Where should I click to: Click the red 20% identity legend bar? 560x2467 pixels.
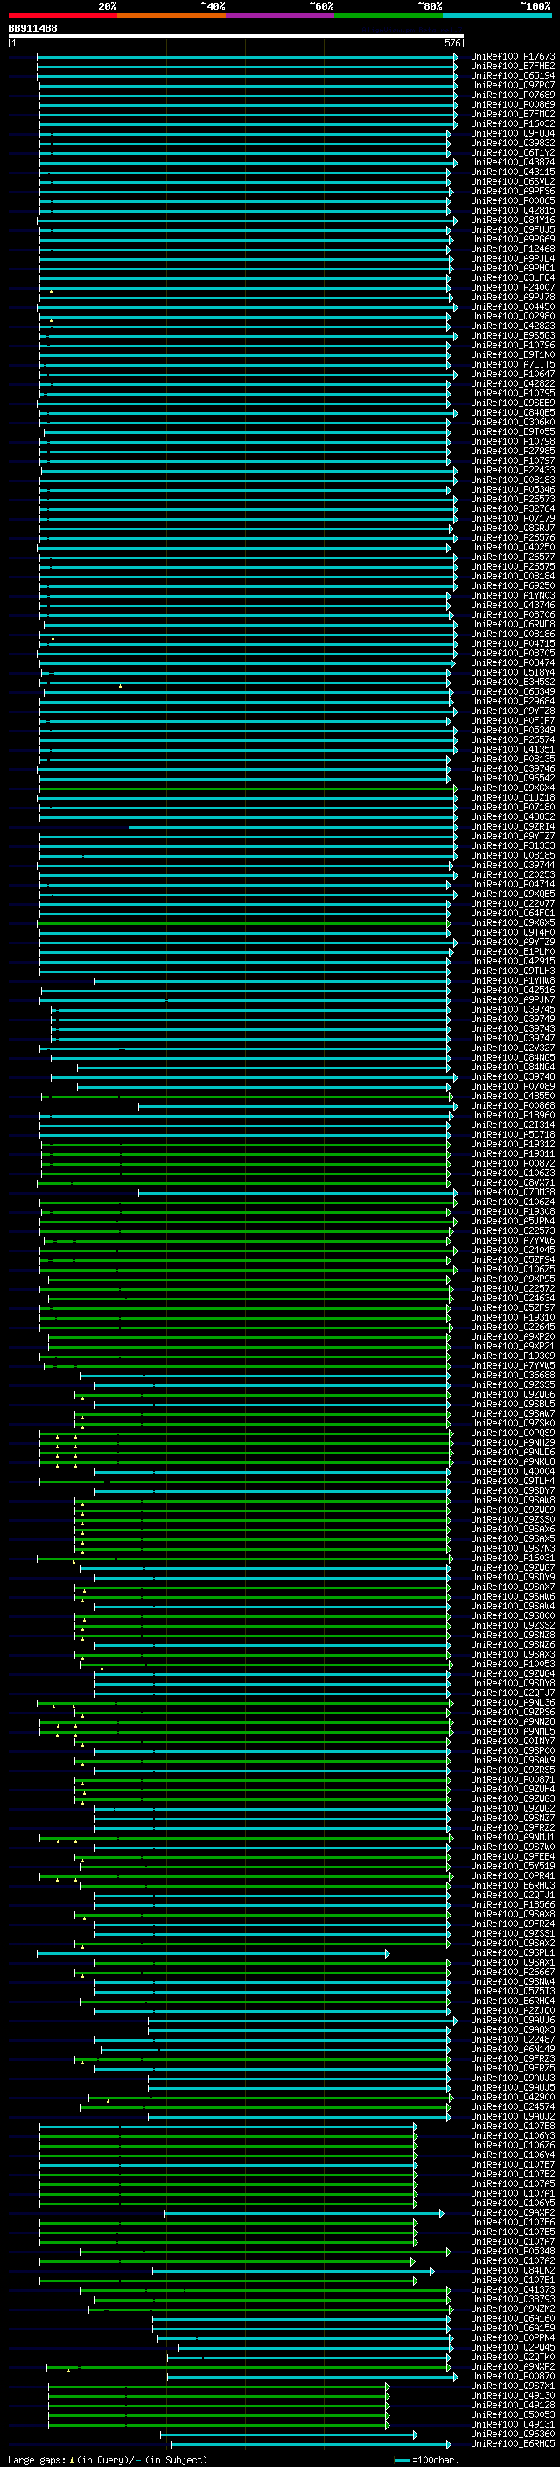click(63, 17)
